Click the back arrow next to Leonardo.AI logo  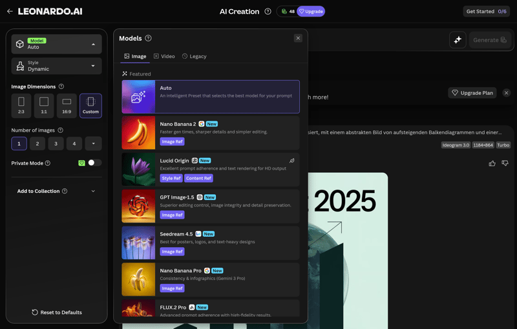[10, 12]
